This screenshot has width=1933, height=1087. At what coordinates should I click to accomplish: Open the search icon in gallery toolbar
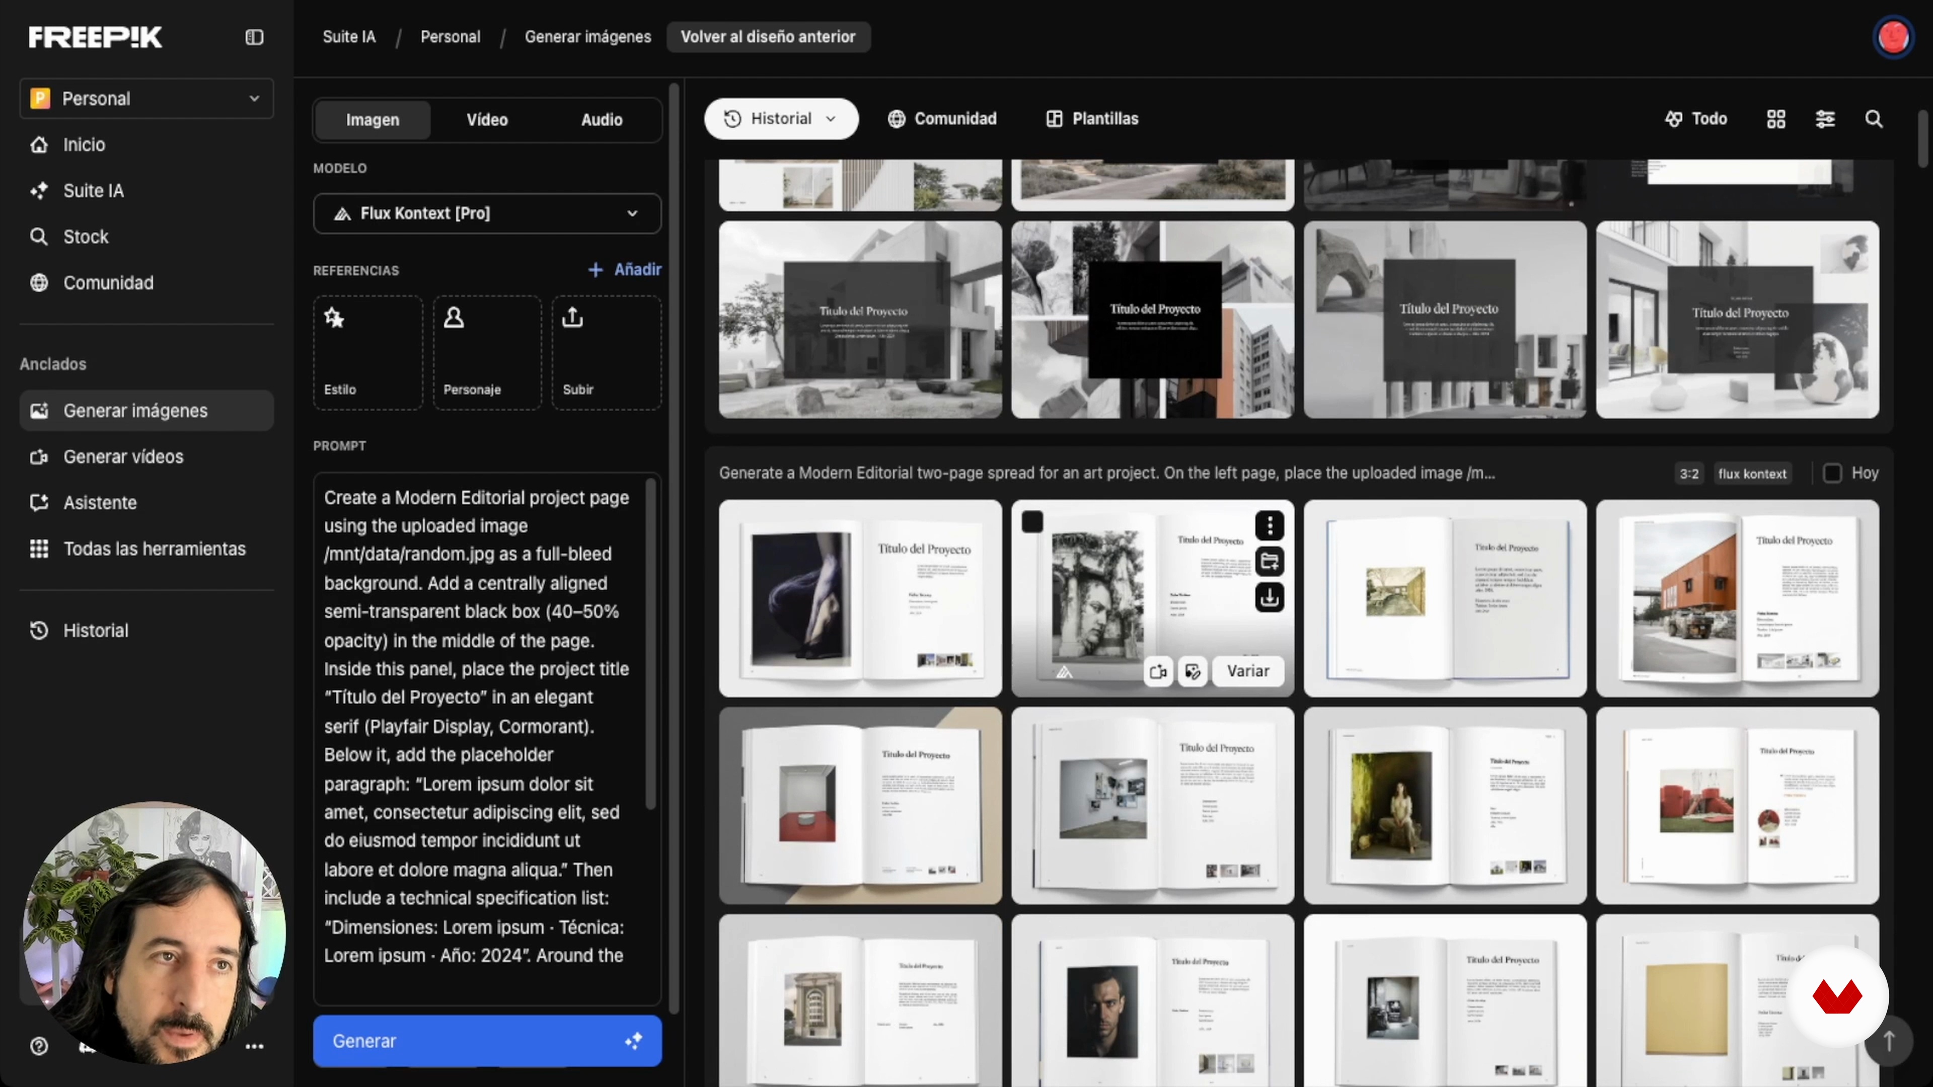coord(1874,119)
